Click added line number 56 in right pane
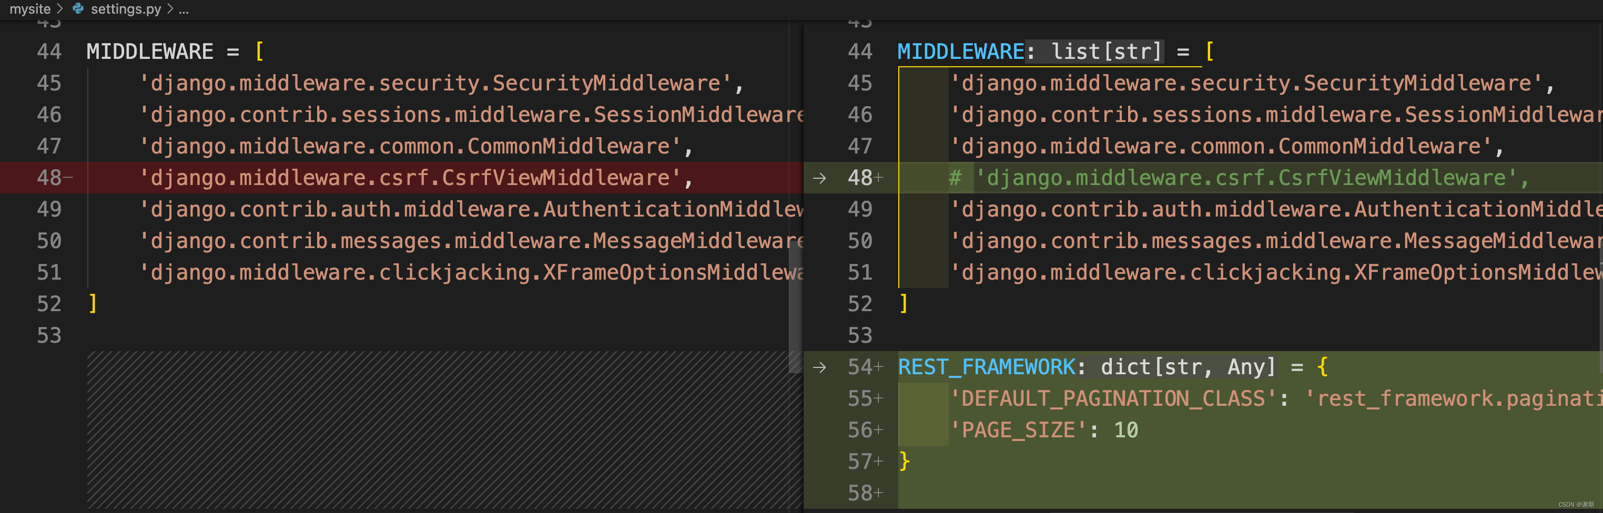Screen dimensions: 1603x513 (x=860, y=430)
